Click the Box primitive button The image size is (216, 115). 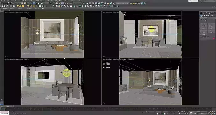click(x=204, y=24)
